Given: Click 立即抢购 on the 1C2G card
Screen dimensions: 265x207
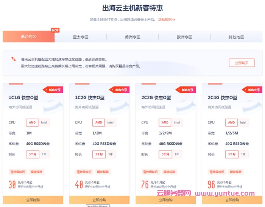Looking at the screenshot, I should [x=99, y=200].
